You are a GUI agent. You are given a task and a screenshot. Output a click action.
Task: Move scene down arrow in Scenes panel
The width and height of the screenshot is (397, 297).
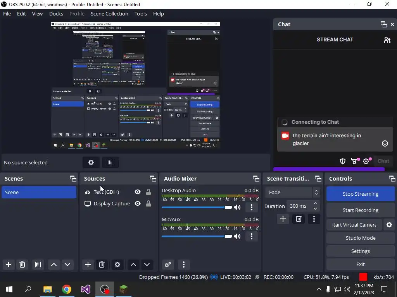(67, 265)
